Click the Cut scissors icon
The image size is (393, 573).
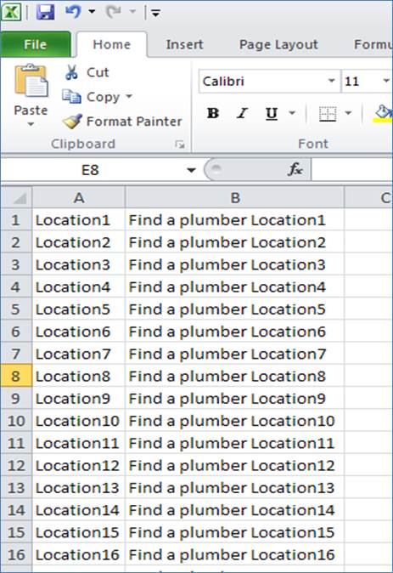71,72
